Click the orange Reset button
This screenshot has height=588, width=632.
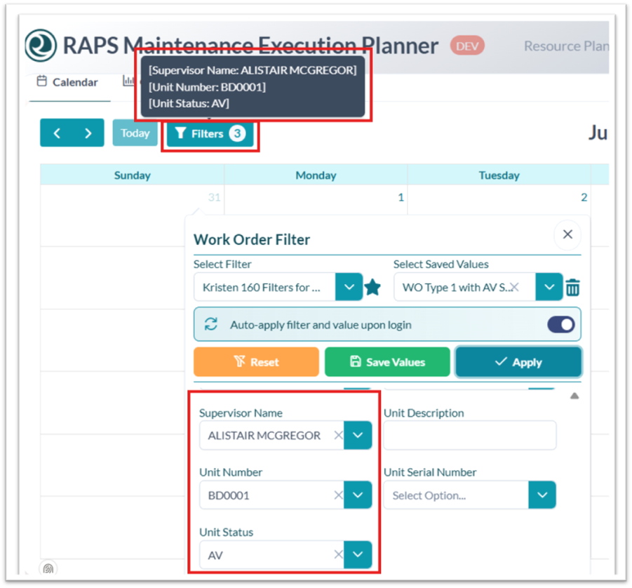coord(256,362)
